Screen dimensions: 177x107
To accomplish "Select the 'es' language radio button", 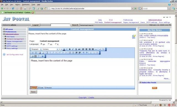I will (49, 44).
